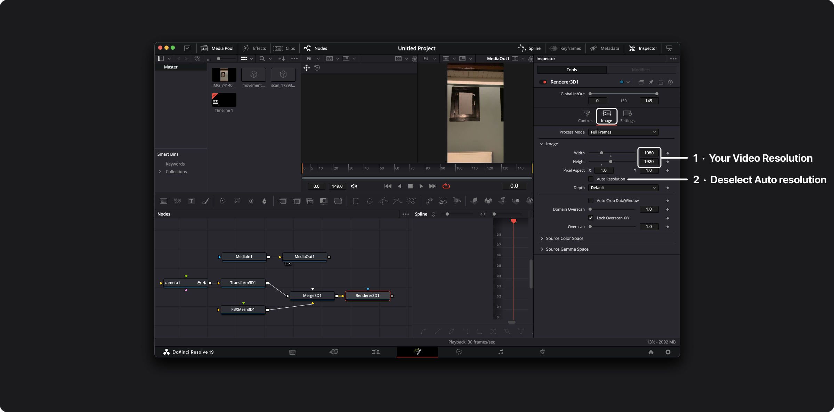Open the Process Mode dropdown

pyautogui.click(x=623, y=132)
